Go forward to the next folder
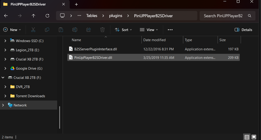Image resolution: width=261 pixels, height=140 pixels. pos(20,16)
